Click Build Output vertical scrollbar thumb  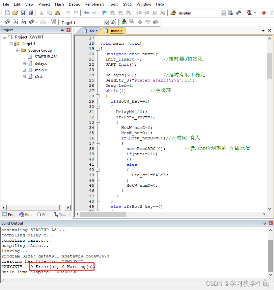coord(270,256)
